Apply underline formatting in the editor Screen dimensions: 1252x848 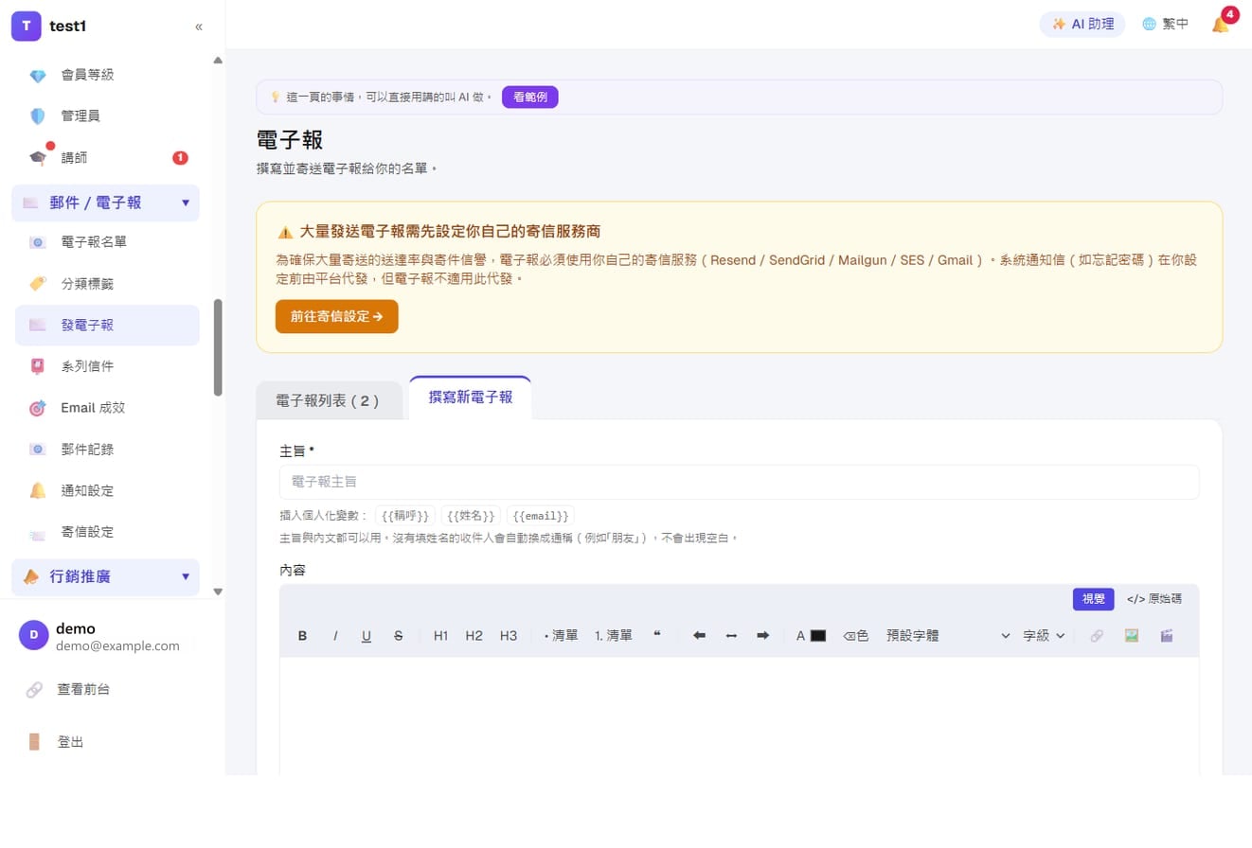click(x=367, y=636)
